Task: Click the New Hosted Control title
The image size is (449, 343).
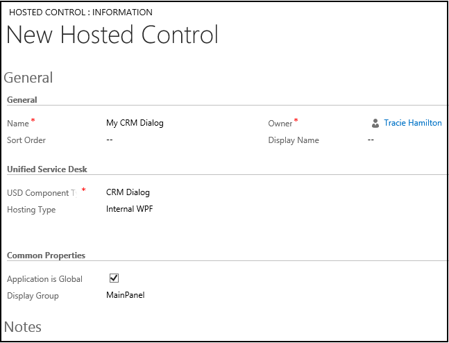Action: (112, 35)
